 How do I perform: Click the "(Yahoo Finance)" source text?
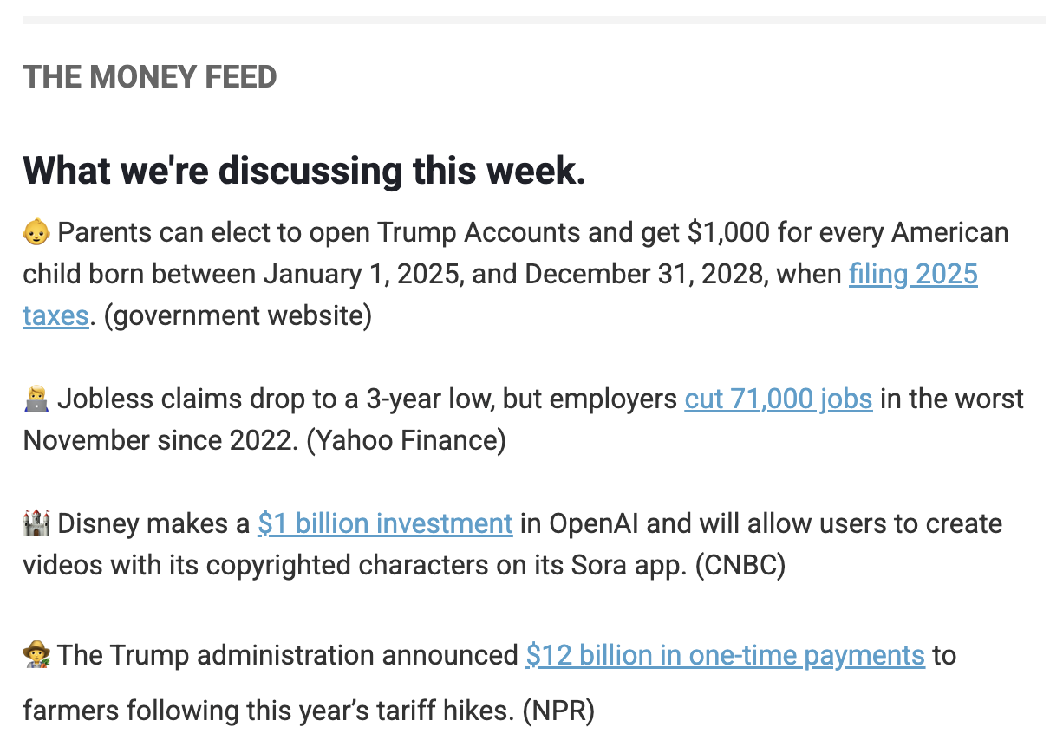click(x=407, y=440)
